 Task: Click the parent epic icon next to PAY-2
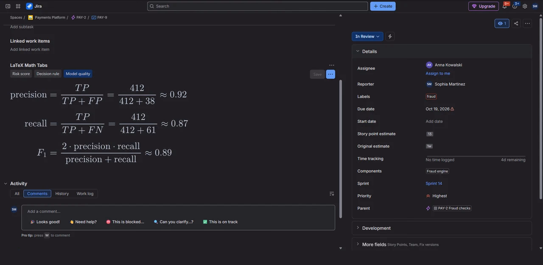(x=428, y=208)
